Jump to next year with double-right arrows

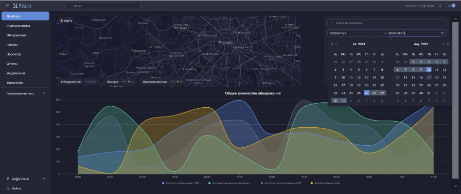(x=448, y=44)
